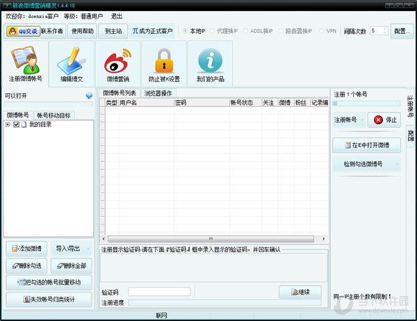Click the 密码 column header
The width and height of the screenshot is (417, 321).
tap(202, 103)
